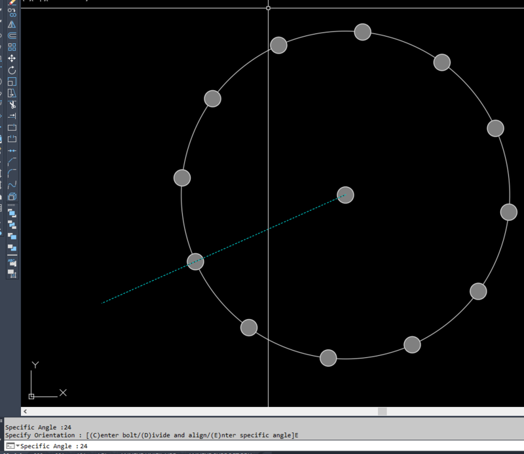
Task: Click the bolt hole on dashed line
Action: (195, 262)
